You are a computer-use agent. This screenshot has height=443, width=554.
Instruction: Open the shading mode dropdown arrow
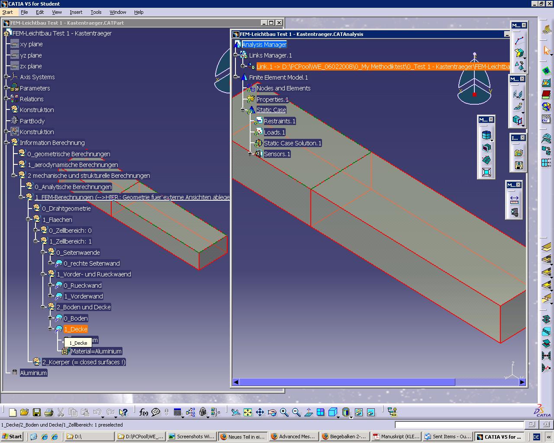coord(351,417)
